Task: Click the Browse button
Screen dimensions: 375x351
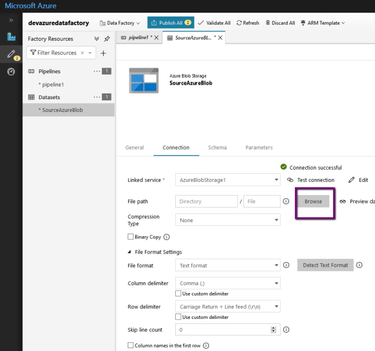Action: (x=313, y=201)
